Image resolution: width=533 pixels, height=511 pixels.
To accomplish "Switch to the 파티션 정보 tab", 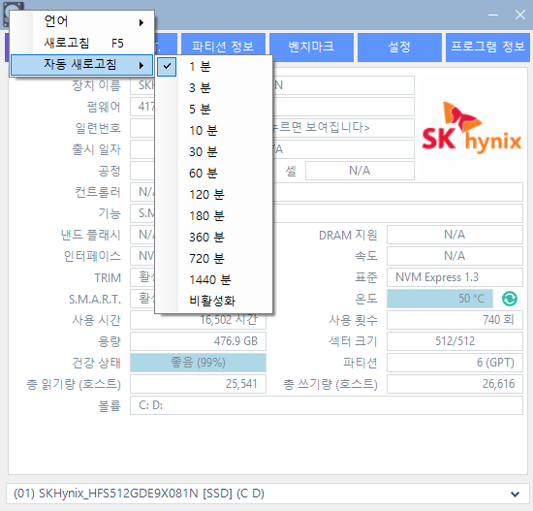I will tap(223, 48).
